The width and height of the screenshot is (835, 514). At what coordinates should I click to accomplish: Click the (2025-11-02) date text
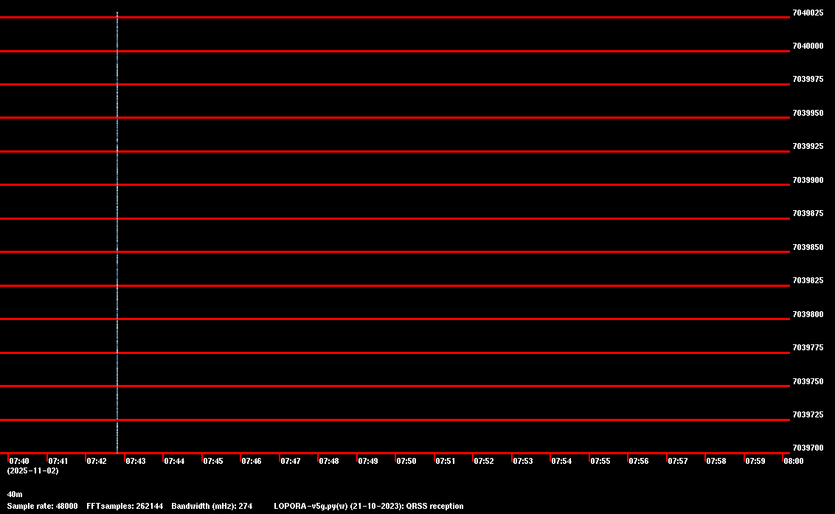coord(33,470)
